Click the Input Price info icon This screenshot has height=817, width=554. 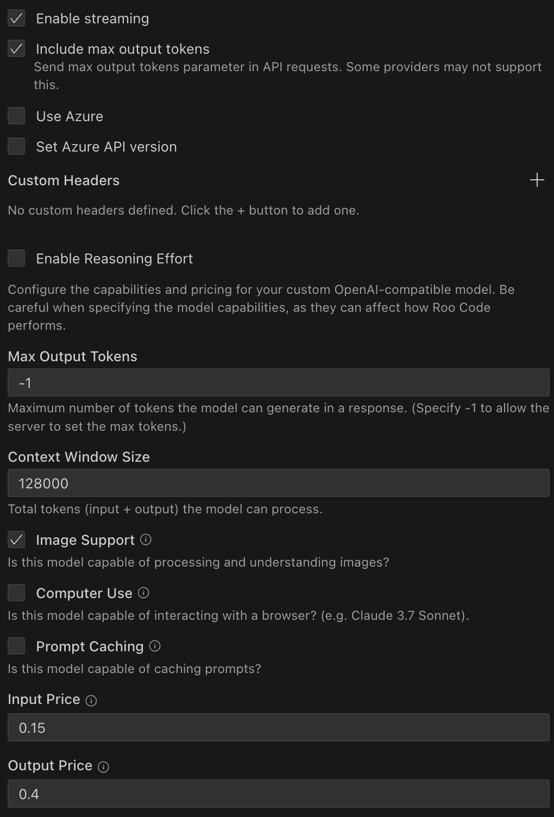point(91,701)
